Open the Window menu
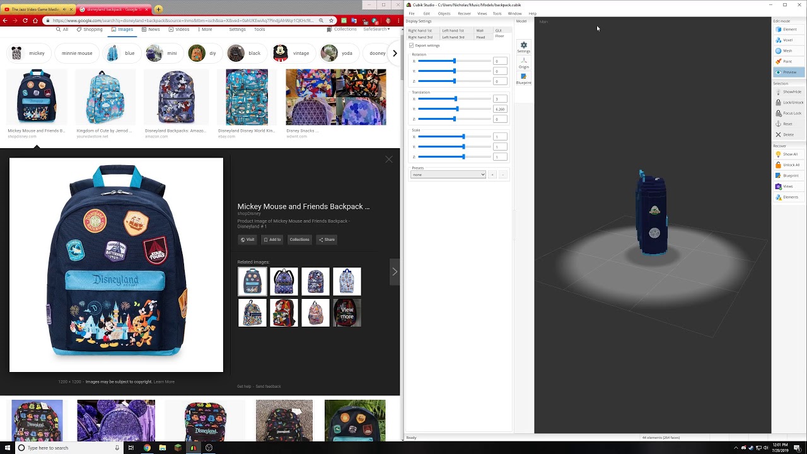 click(x=514, y=13)
